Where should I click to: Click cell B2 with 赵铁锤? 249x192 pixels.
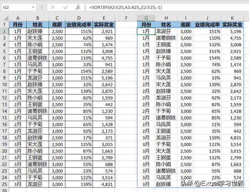click(38, 31)
